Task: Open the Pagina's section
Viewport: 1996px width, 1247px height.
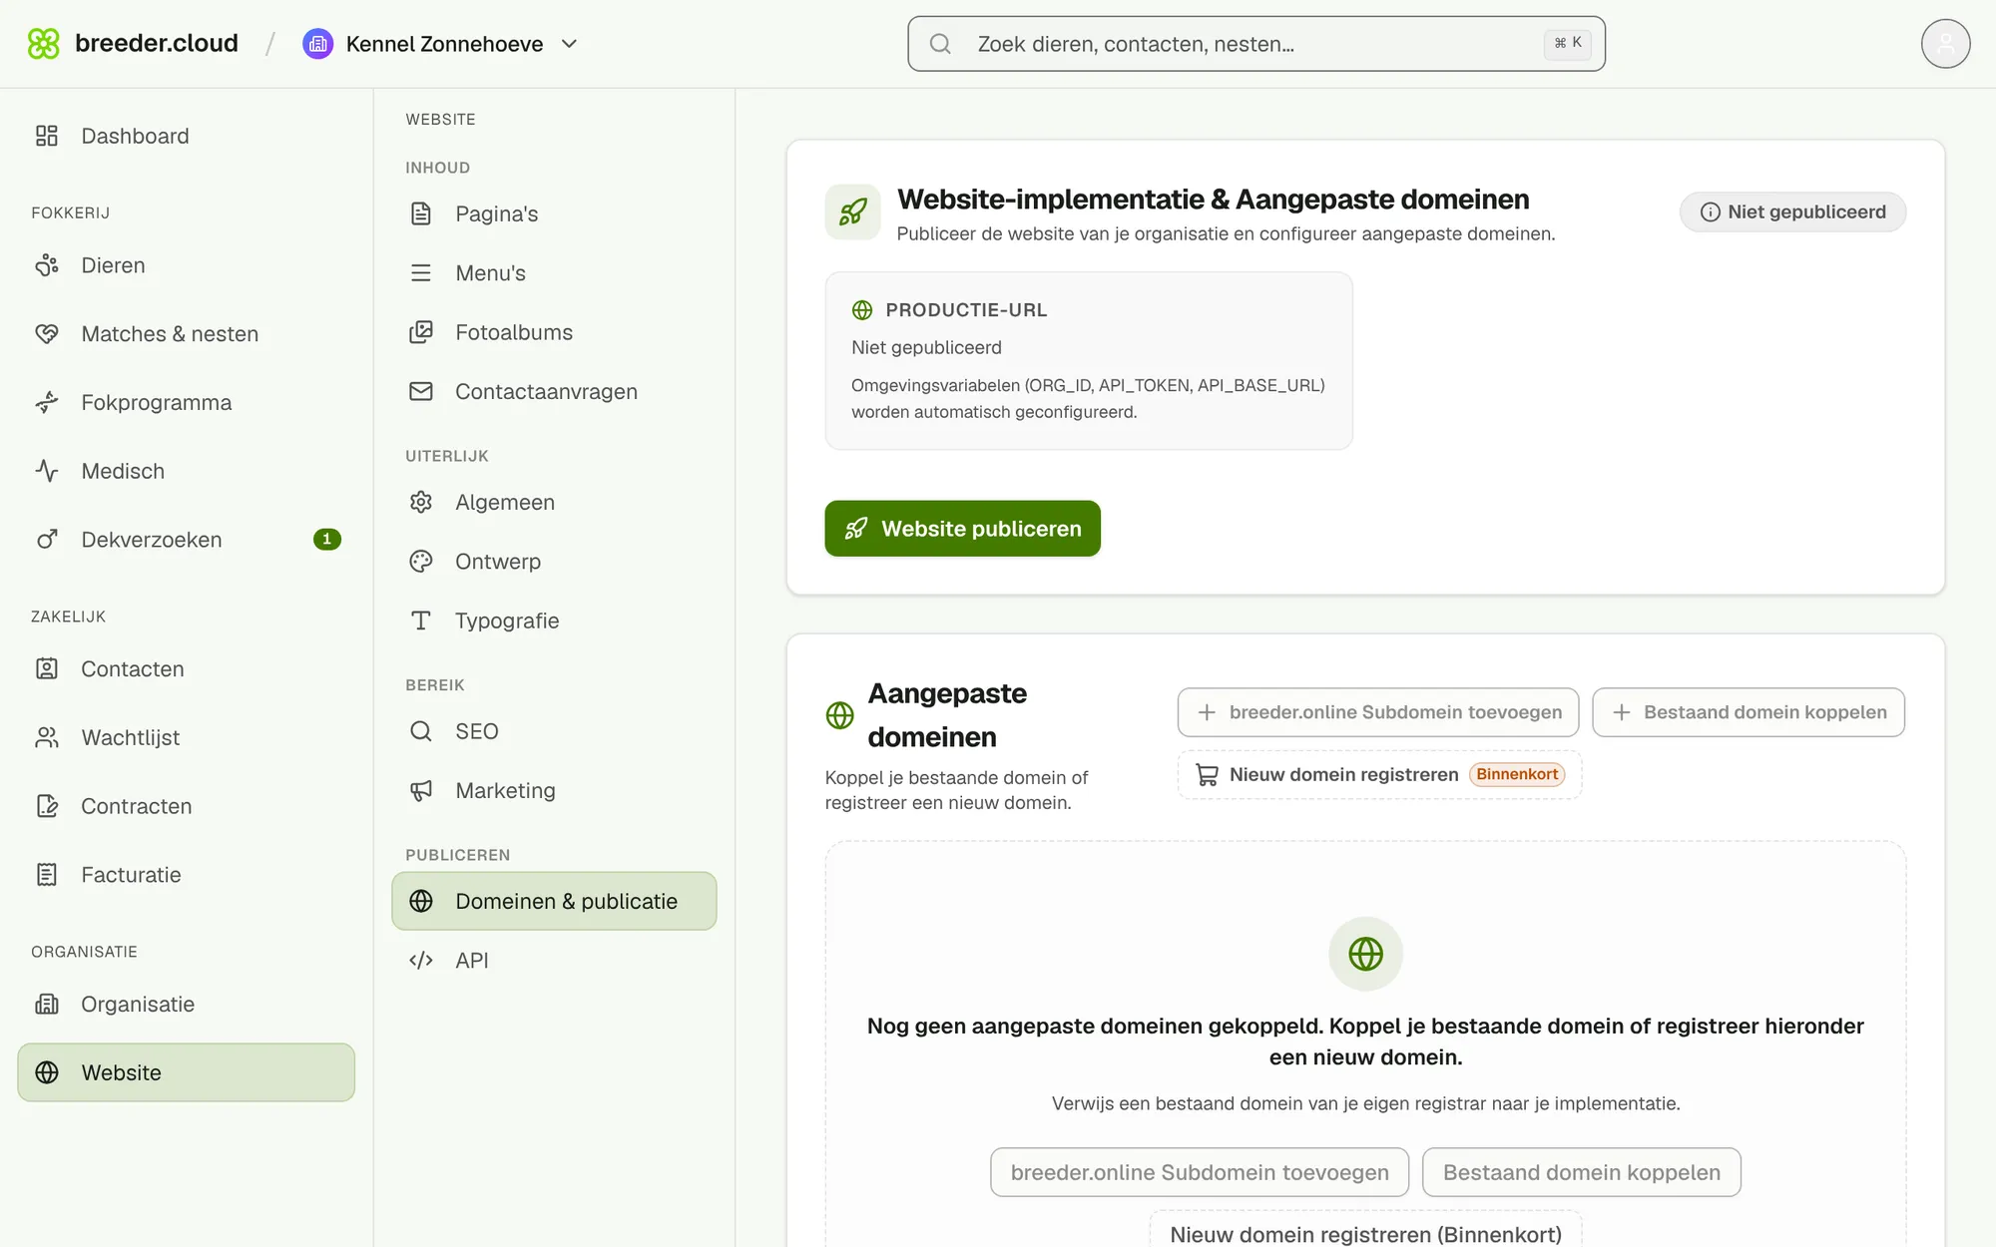Action: pos(554,213)
